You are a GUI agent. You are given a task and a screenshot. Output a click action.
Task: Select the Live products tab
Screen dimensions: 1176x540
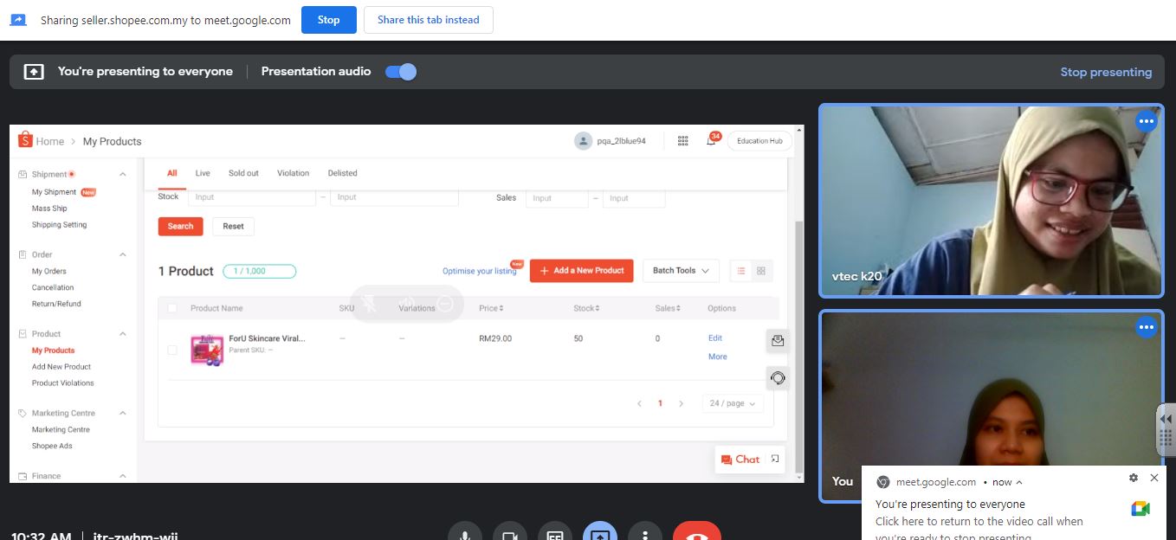click(203, 173)
